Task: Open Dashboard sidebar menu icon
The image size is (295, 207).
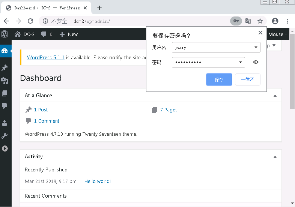Action: coord(5,51)
